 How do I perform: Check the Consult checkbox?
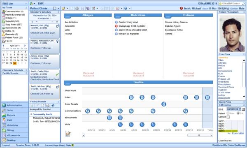(228, 117)
